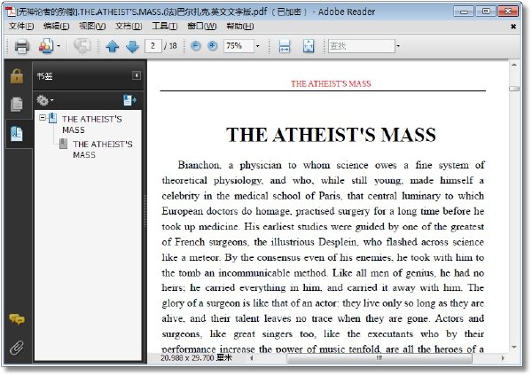The width and height of the screenshot is (532, 376).
Task: Close the document with the menu bar X
Action: 513,27
